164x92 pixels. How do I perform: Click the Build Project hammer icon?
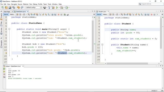point(49,7)
